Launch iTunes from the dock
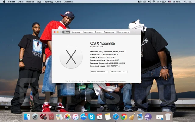195x122 pixels. click(75, 117)
